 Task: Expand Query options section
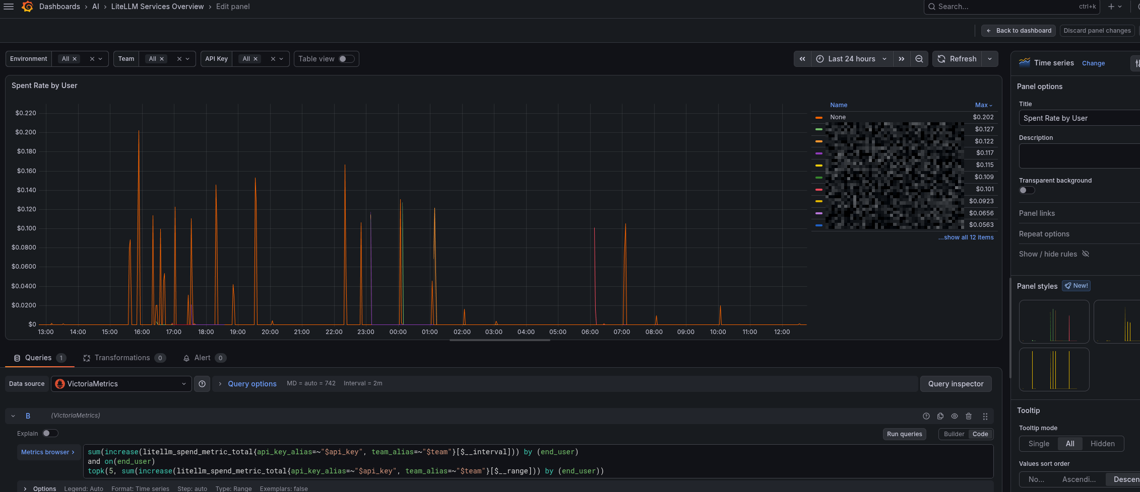point(252,384)
